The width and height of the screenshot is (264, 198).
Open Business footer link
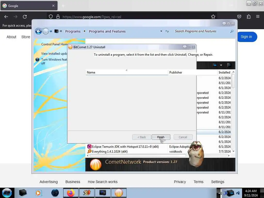[x=73, y=182]
